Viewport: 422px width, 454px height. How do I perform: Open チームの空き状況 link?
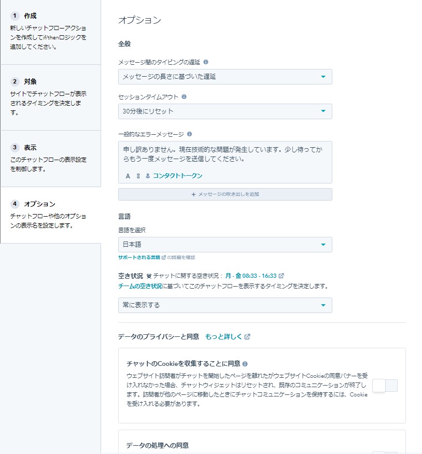tap(140, 287)
